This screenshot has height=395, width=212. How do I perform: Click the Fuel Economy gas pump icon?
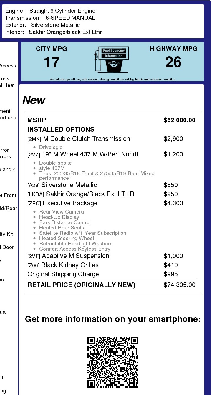point(112,60)
